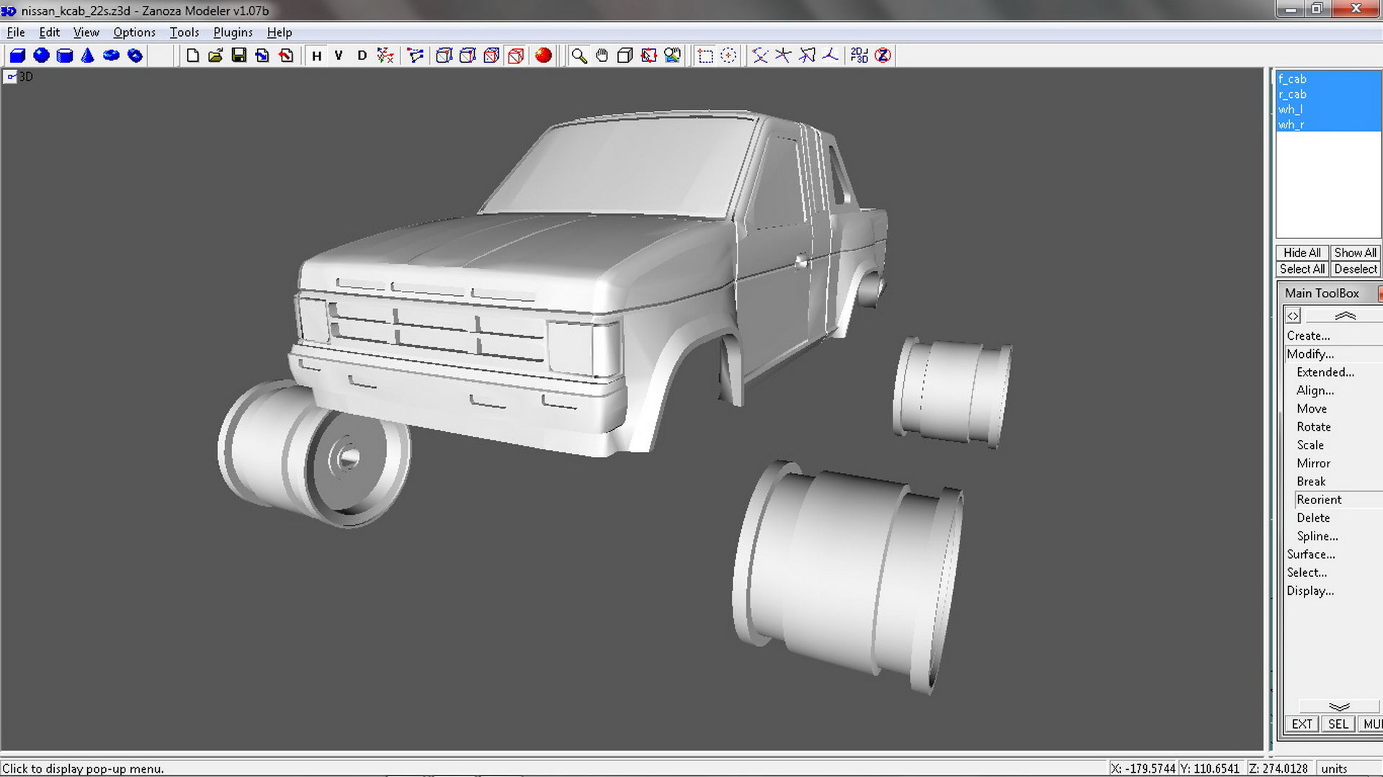Select the tube primitive tool
Screen dimensions: 1383x777
pyautogui.click(x=135, y=55)
